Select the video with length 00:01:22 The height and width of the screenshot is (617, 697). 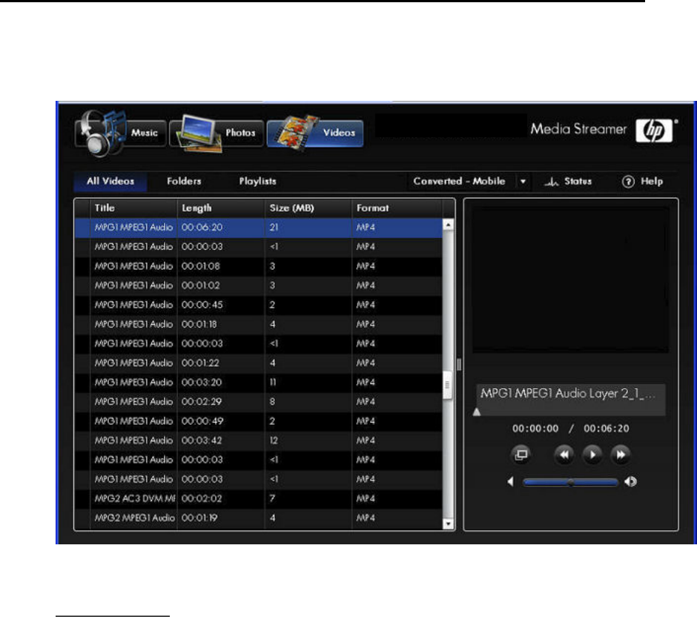[259, 363]
